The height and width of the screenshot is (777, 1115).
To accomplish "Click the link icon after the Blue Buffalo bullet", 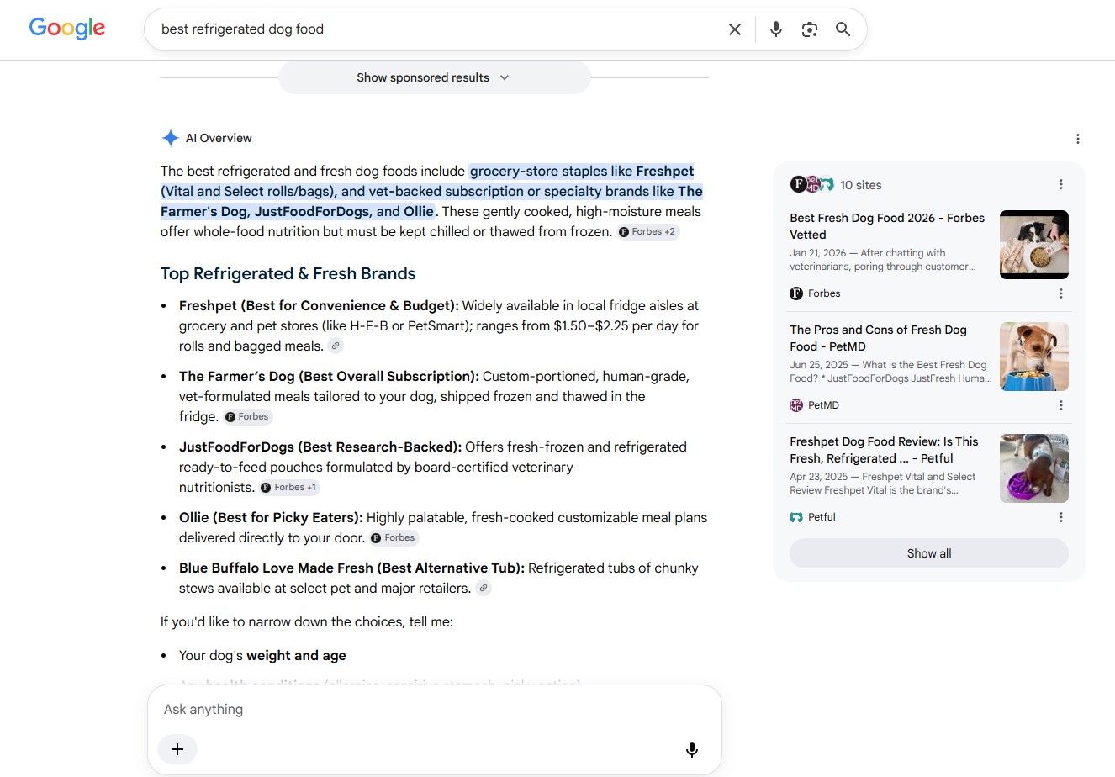I will click(484, 589).
